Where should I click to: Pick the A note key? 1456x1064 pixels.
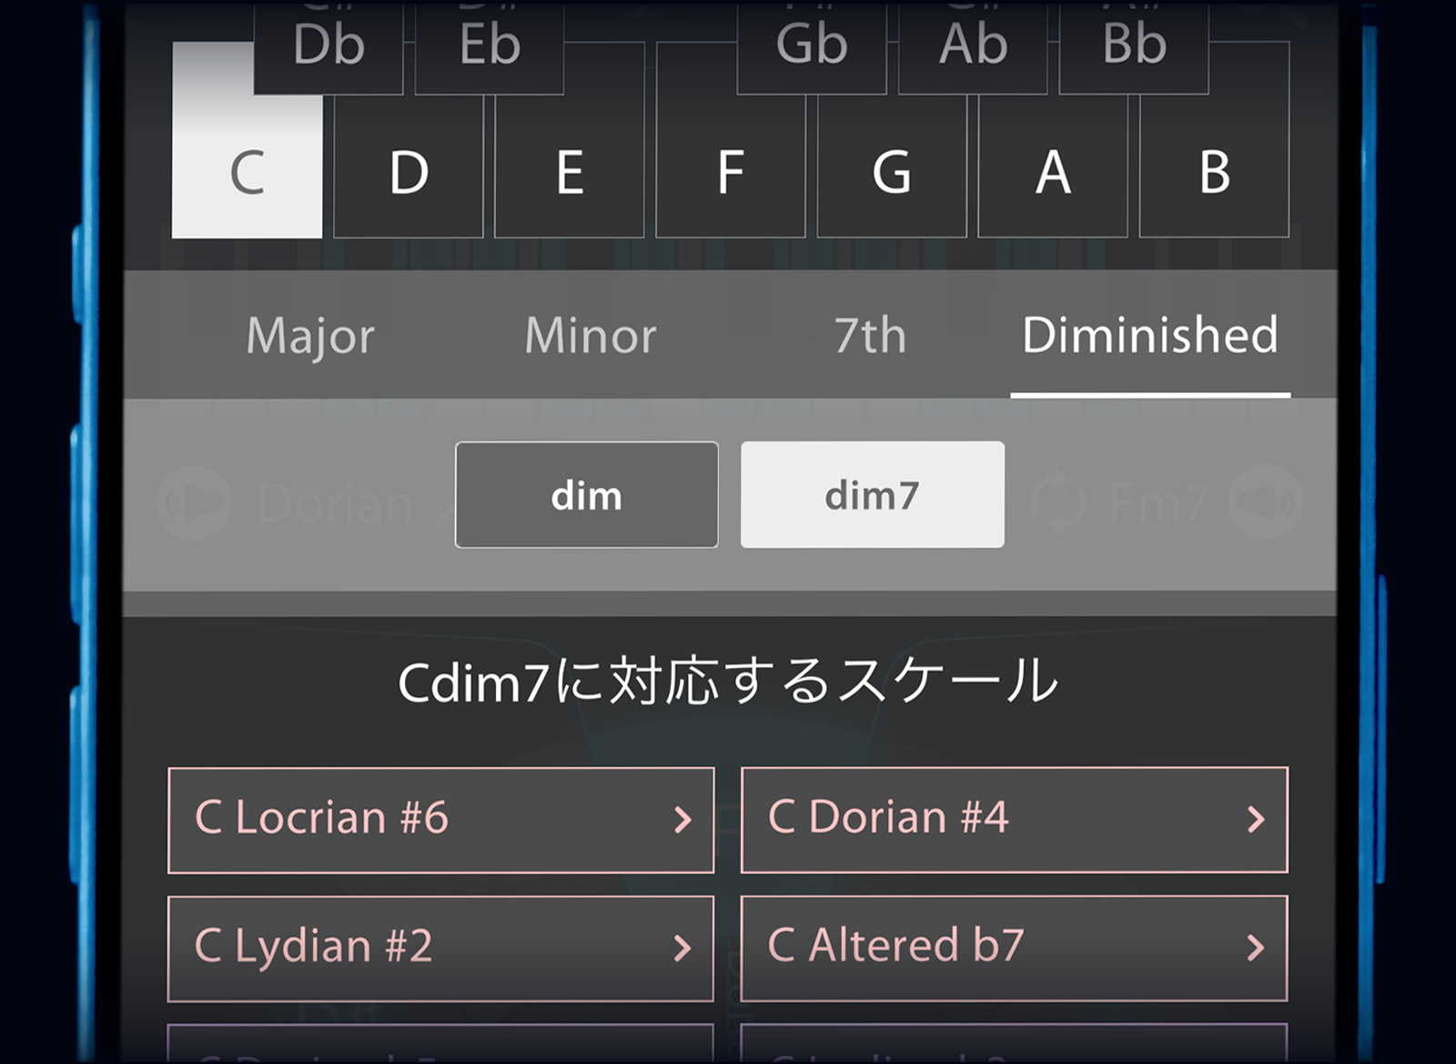pyautogui.click(x=1052, y=173)
